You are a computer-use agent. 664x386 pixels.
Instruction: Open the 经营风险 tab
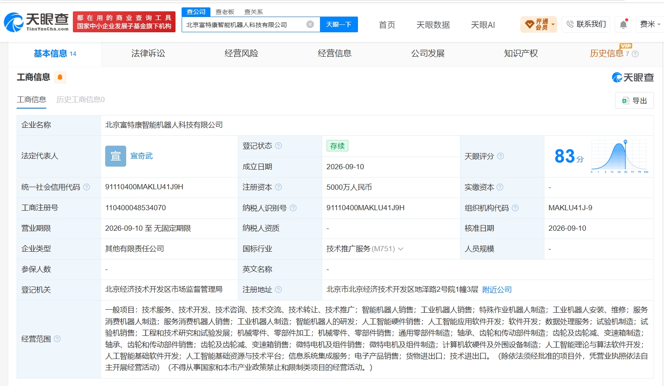(x=241, y=54)
